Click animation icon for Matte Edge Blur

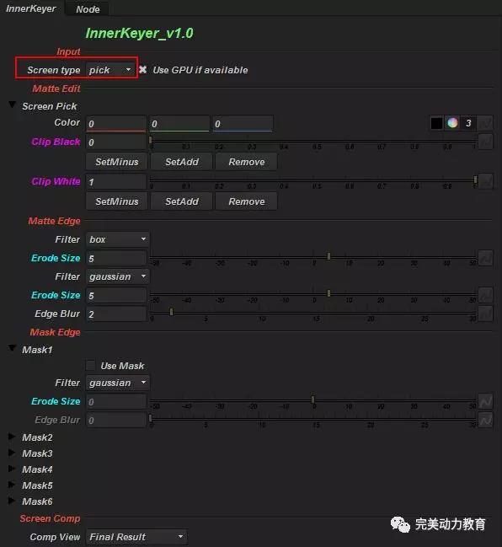point(485,314)
